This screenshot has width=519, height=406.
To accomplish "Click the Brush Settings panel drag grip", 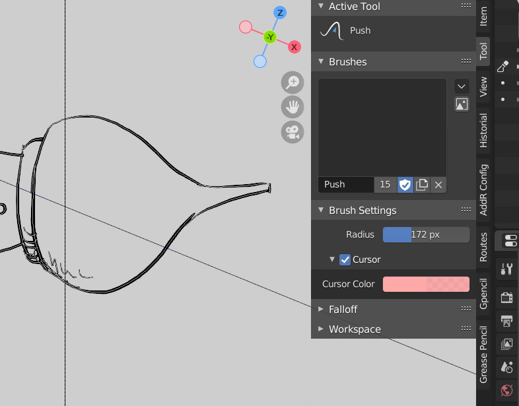I will [466, 209].
